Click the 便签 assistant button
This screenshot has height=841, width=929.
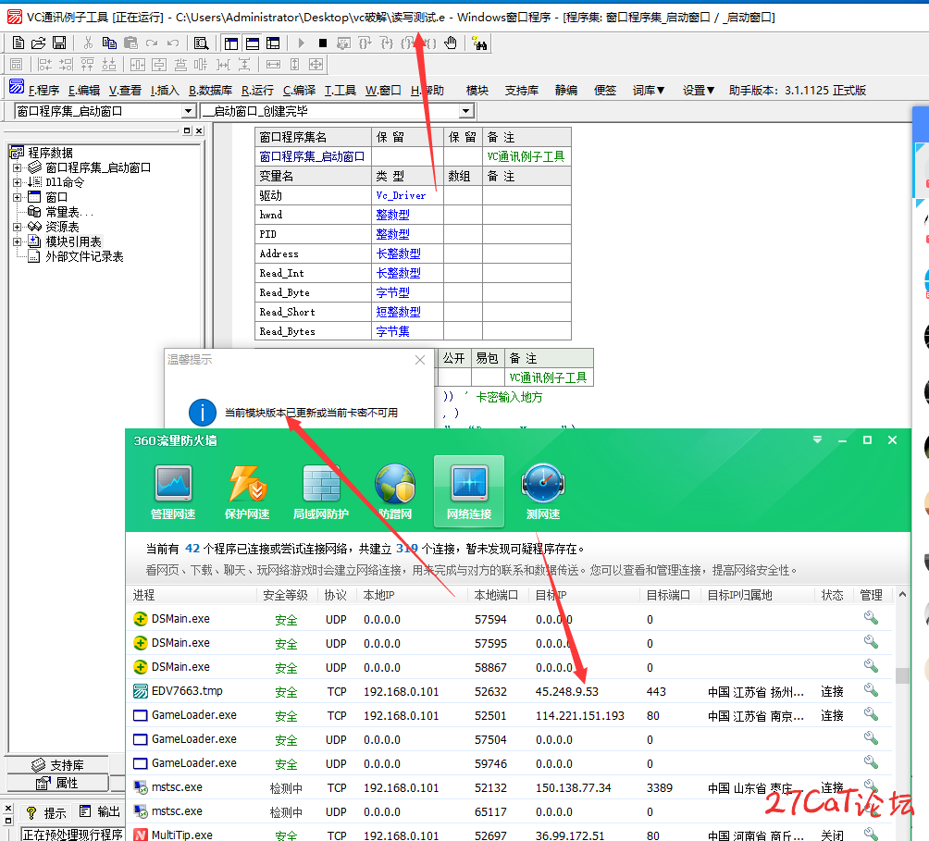605,90
